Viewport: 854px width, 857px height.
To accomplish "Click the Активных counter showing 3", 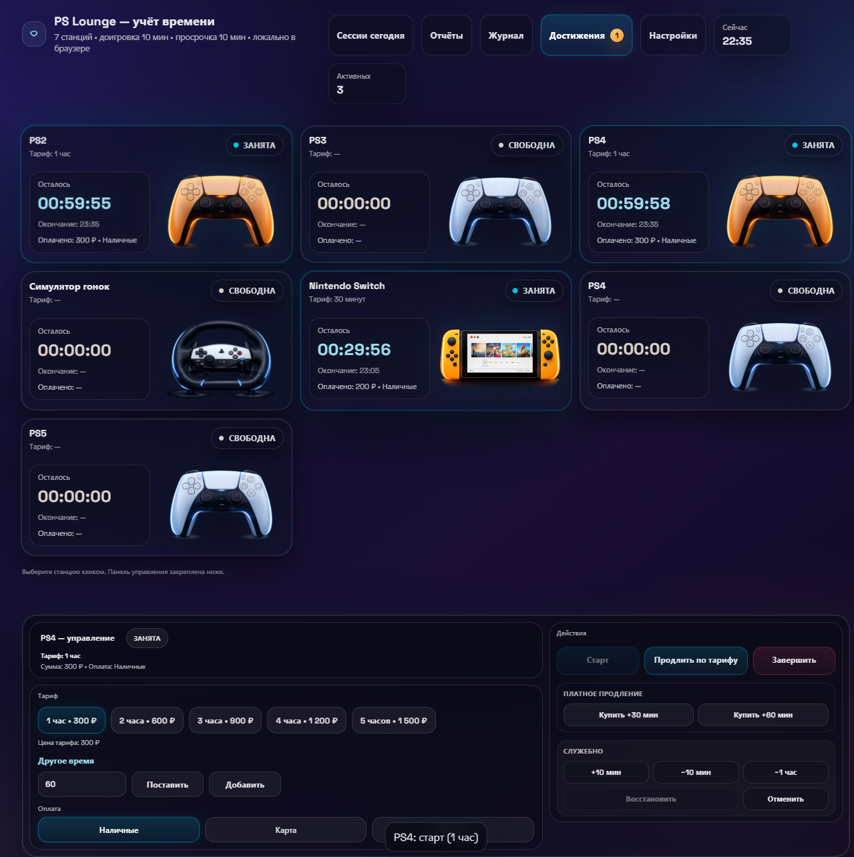I will point(367,83).
